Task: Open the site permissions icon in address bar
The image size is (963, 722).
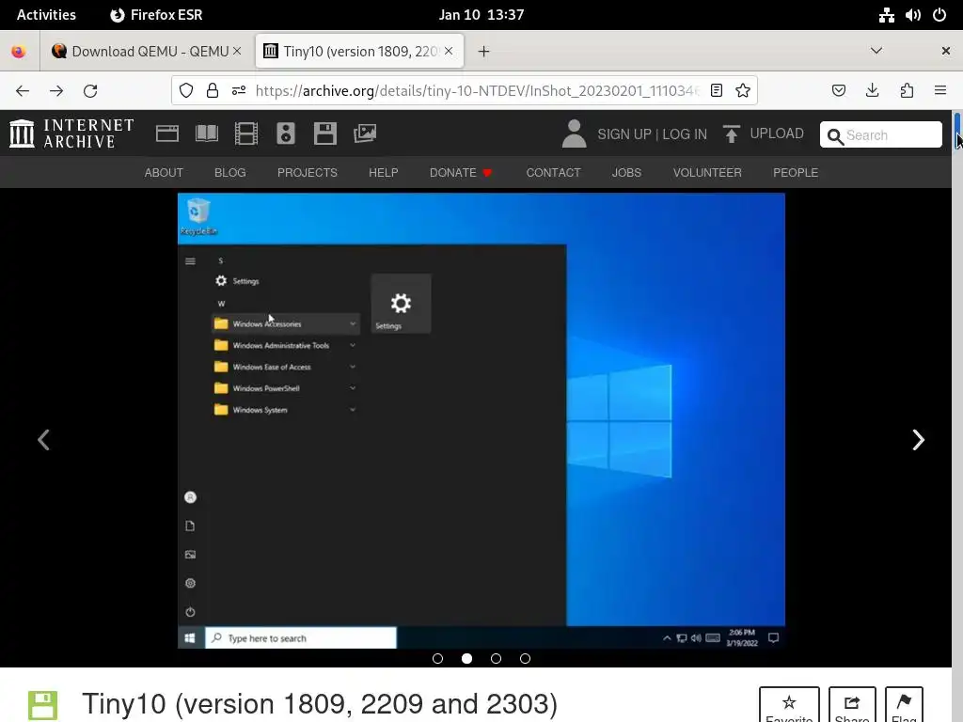Action: [239, 91]
